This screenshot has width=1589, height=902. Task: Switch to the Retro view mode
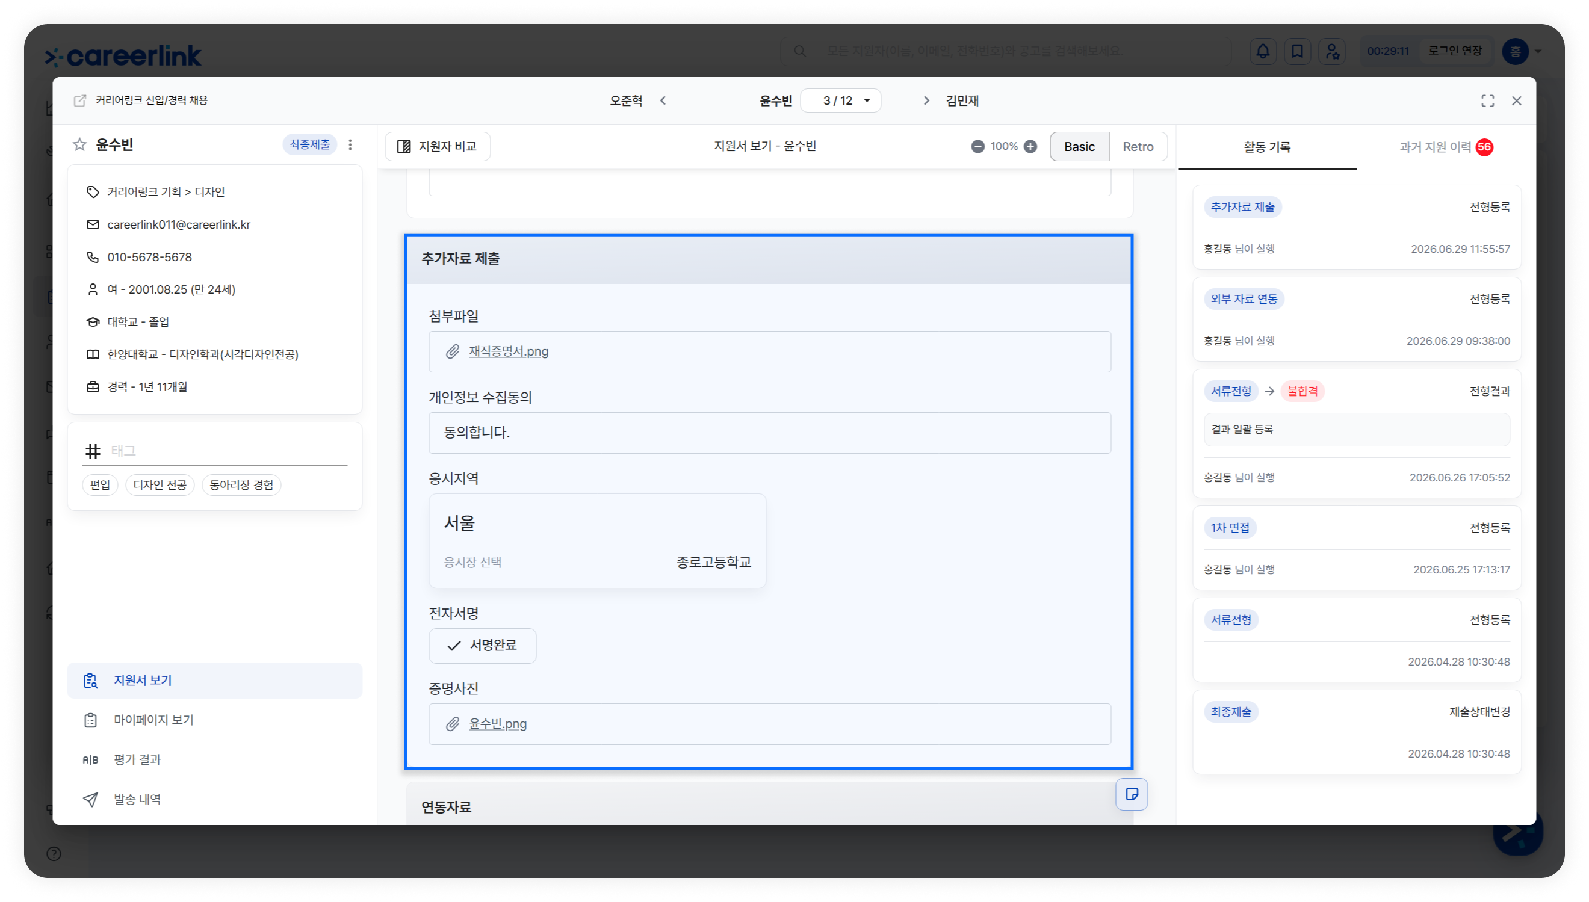pyautogui.click(x=1138, y=146)
